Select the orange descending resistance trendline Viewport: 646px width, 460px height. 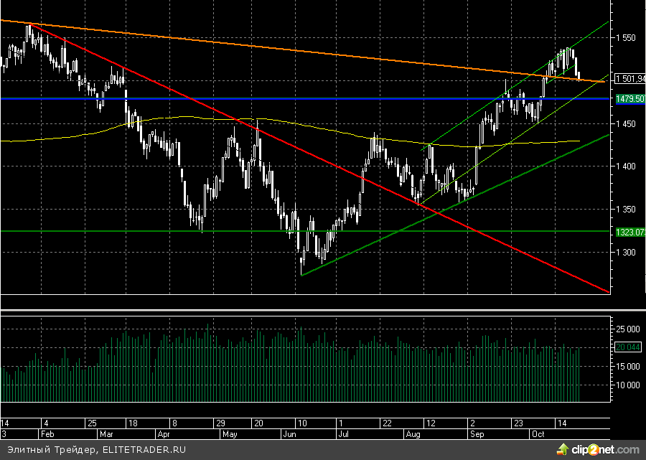[287, 50]
